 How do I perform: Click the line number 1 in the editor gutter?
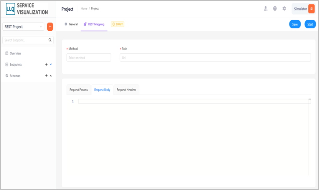tap(73, 101)
